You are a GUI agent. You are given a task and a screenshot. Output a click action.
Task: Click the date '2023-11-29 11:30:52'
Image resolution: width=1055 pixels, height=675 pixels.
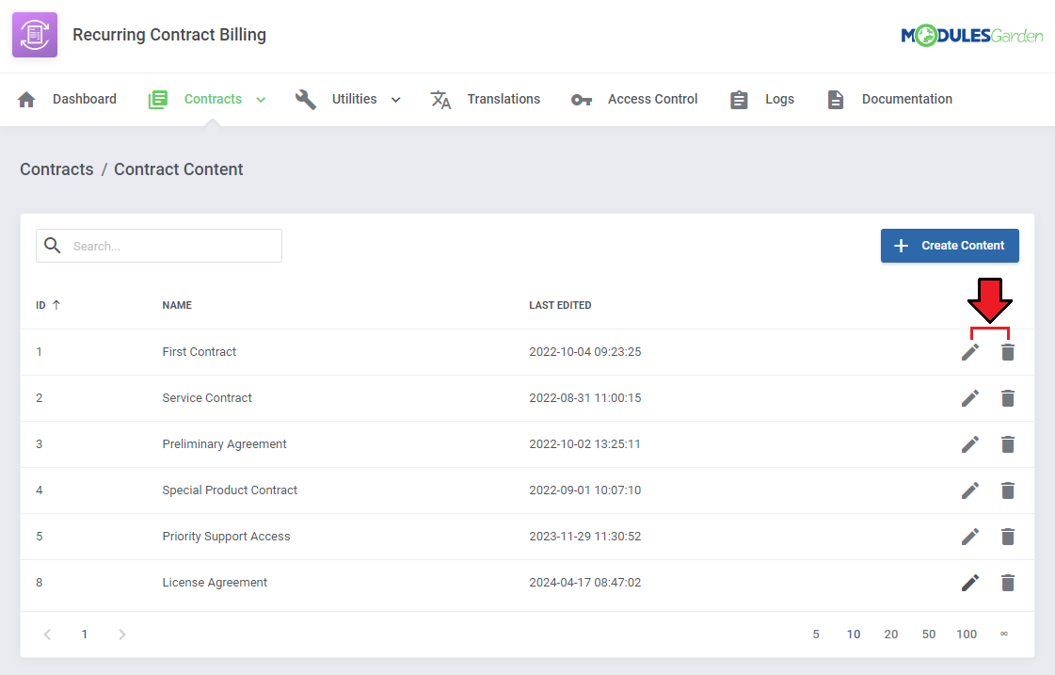click(x=584, y=537)
